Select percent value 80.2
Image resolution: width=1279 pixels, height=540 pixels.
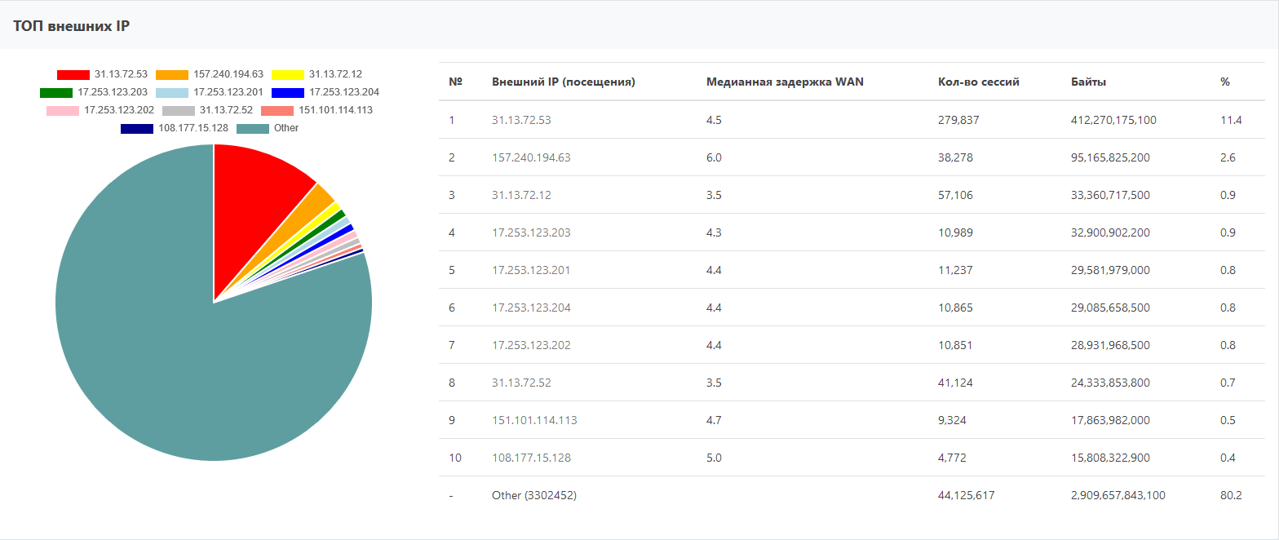[x=1231, y=495]
